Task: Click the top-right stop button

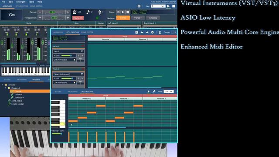Action: 174,6
